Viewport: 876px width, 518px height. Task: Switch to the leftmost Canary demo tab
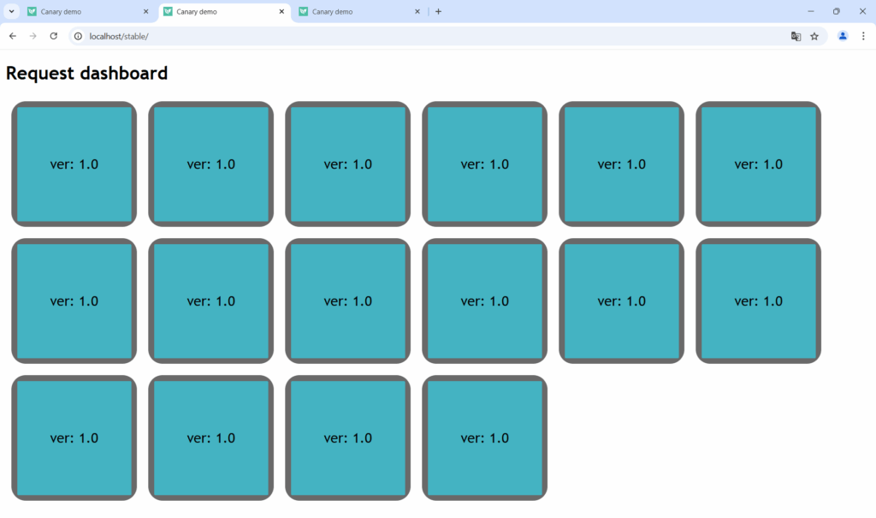[81, 12]
